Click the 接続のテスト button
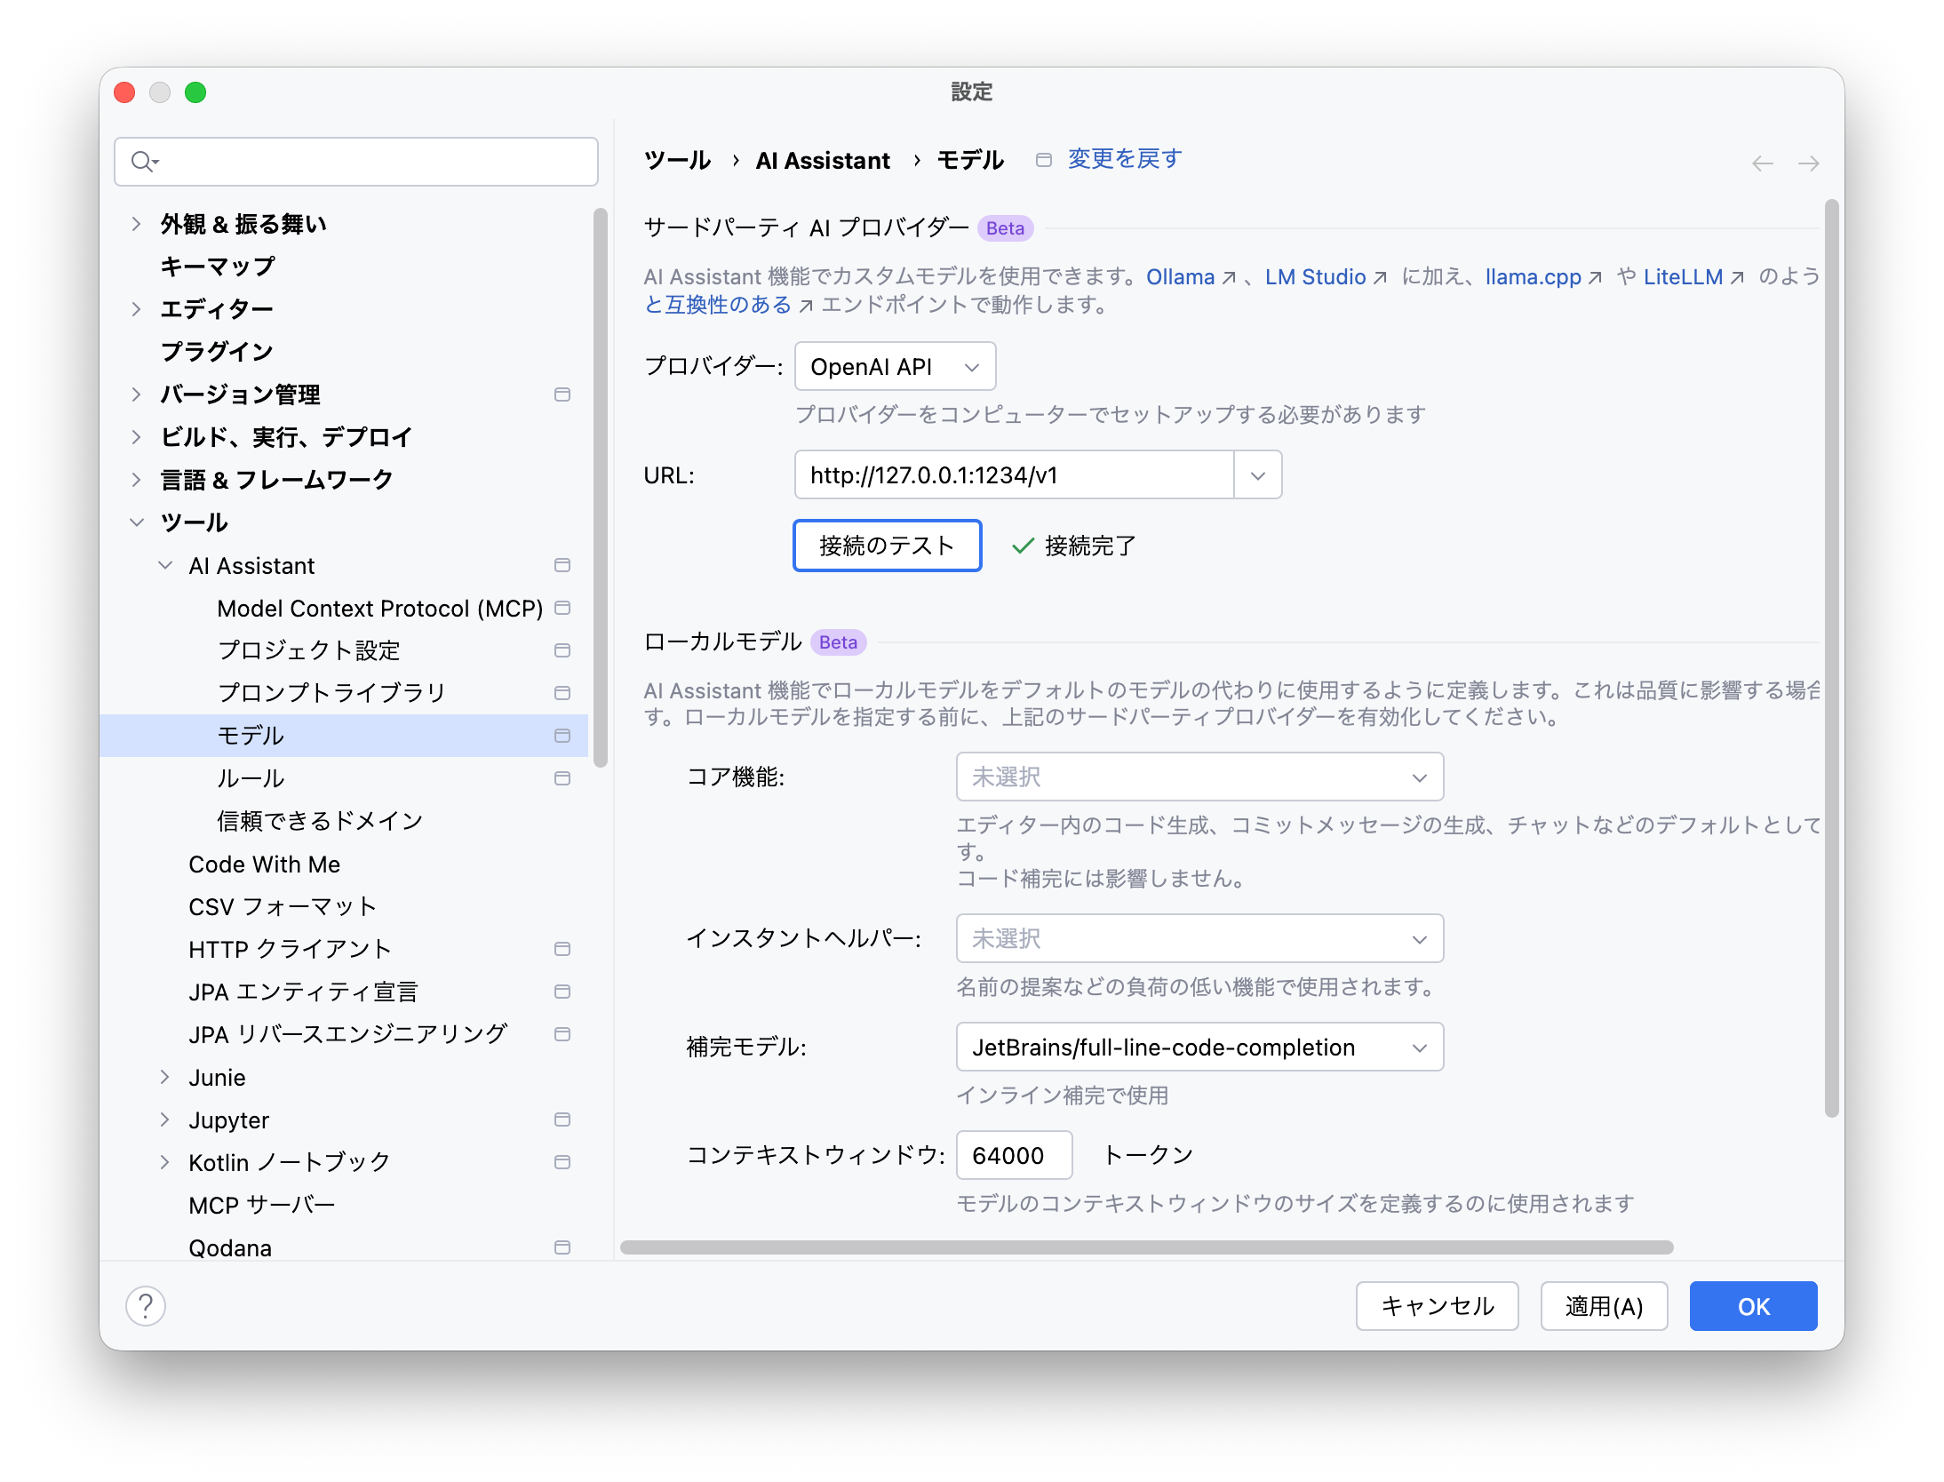Image resolution: width=1944 pixels, height=1482 pixels. pos(886,546)
